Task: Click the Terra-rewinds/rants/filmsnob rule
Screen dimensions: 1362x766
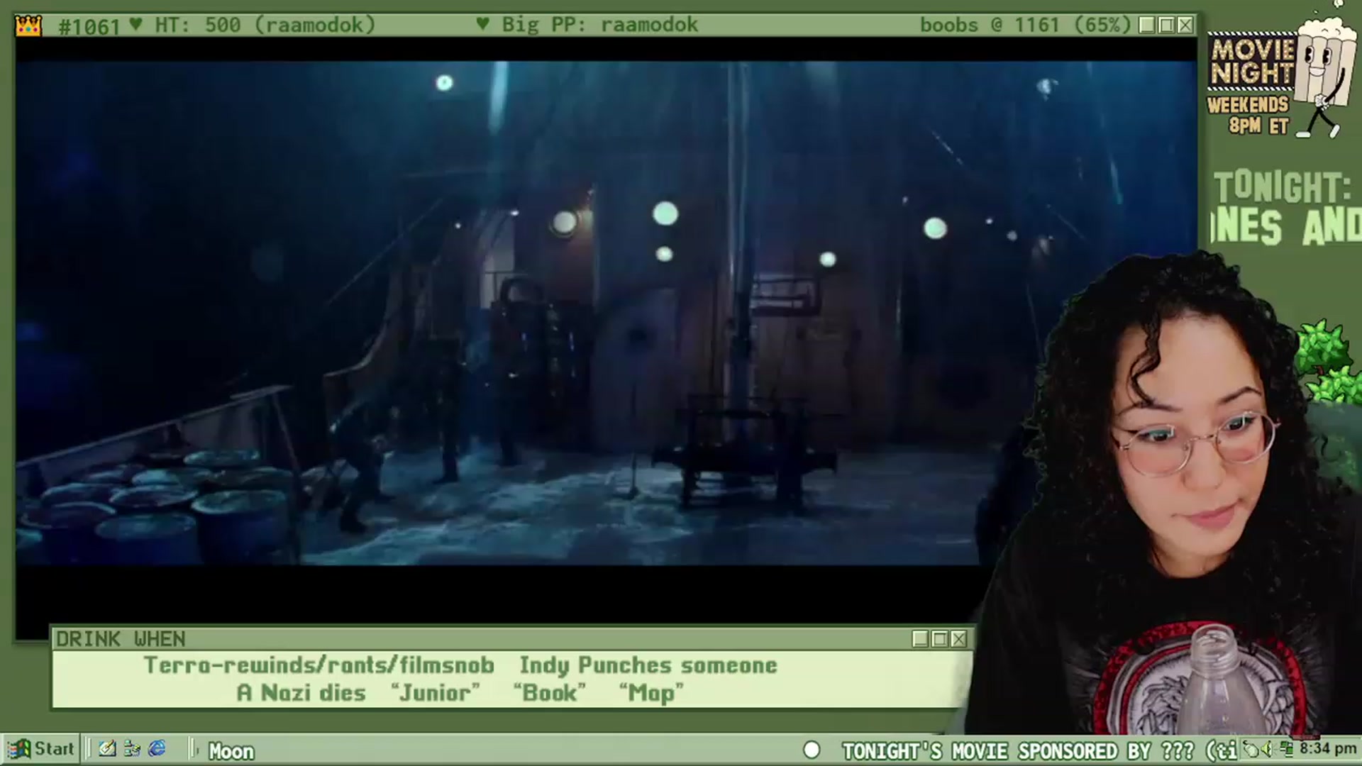Action: click(319, 665)
